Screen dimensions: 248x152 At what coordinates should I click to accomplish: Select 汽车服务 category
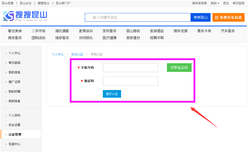click(228, 31)
